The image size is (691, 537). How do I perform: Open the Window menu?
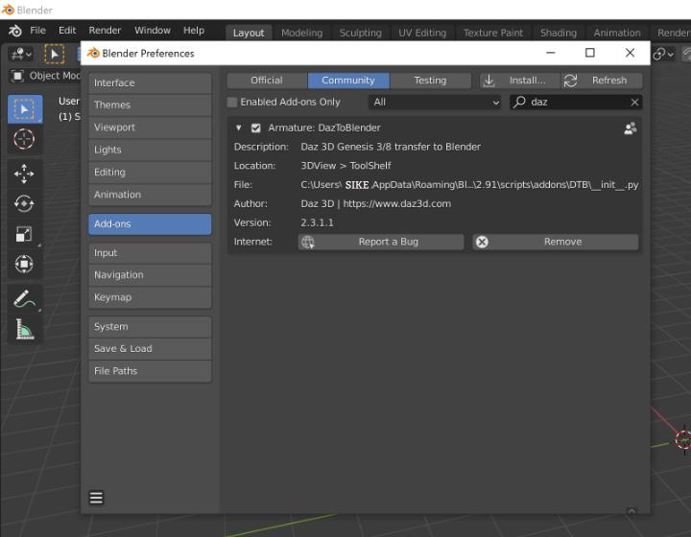pyautogui.click(x=153, y=31)
